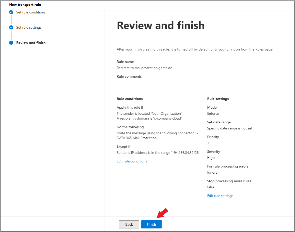Click blue circle beside Review and finish
Image resolution: width=295 pixels, height=232 pixels.
(x=11, y=43)
